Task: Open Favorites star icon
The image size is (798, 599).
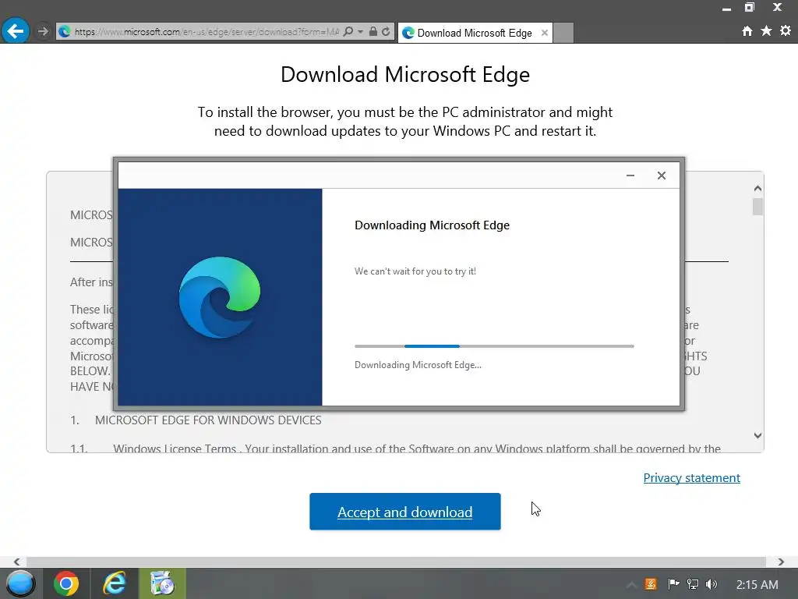Action: pos(767,31)
